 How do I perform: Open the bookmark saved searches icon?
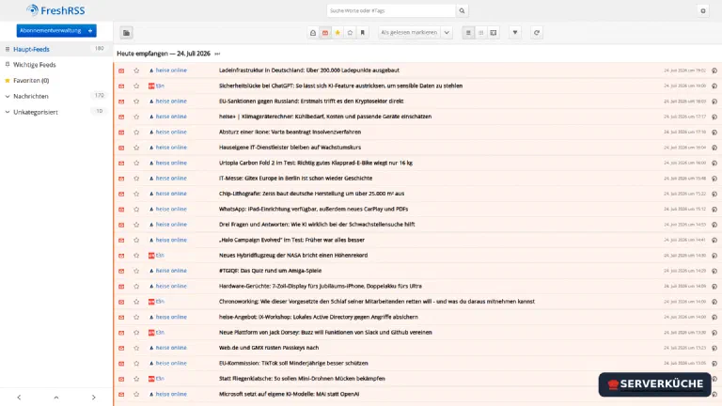pos(362,33)
